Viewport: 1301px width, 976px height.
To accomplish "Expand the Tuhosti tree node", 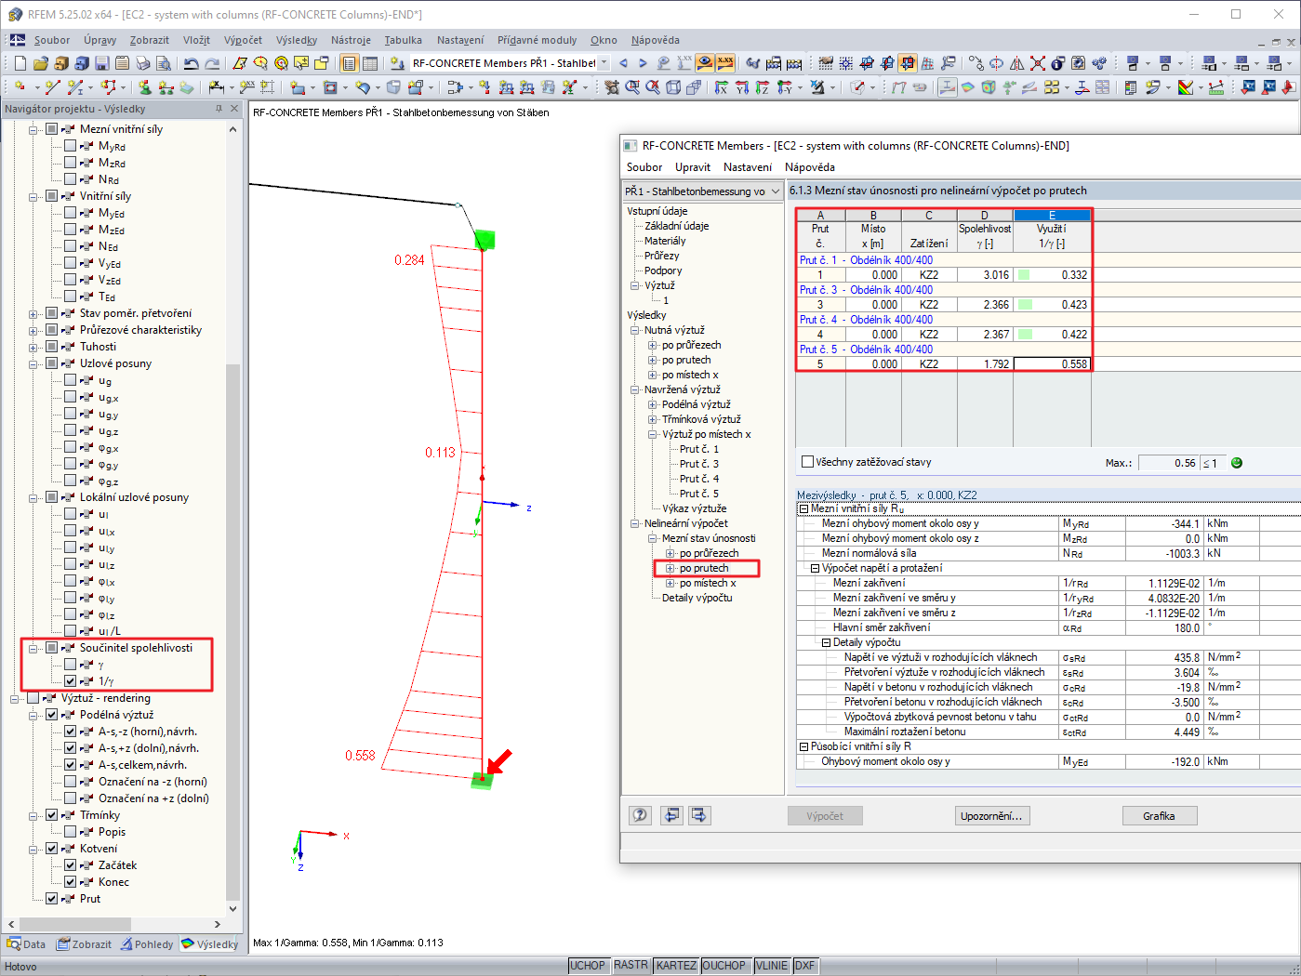I will 33,347.
